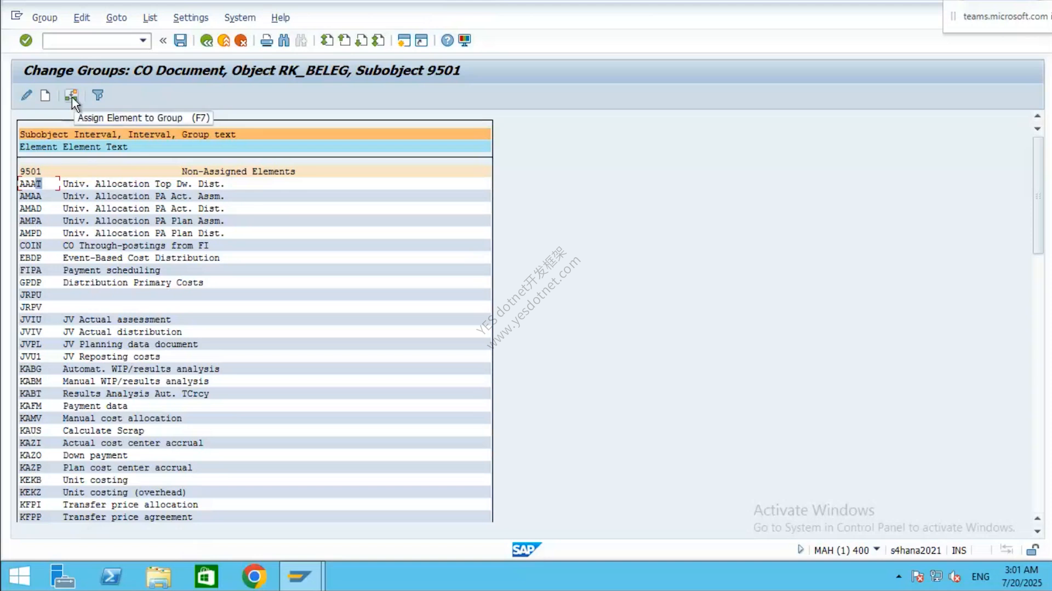Screen dimensions: 1052x591
Task: Click the Assign Element to Group icon
Action: click(x=71, y=95)
